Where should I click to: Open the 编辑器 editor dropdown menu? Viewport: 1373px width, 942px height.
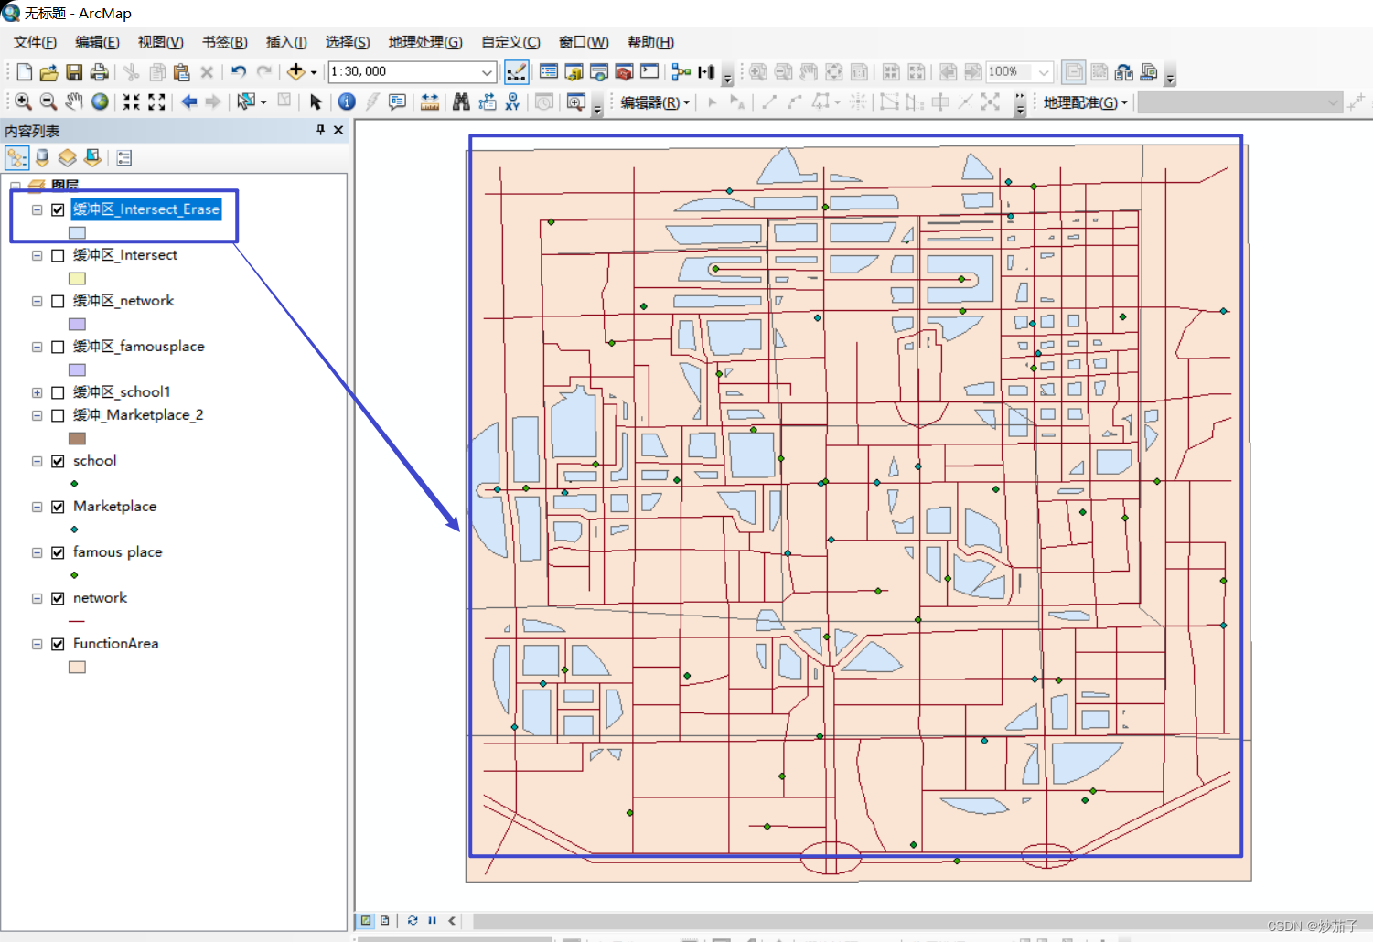[x=654, y=102]
